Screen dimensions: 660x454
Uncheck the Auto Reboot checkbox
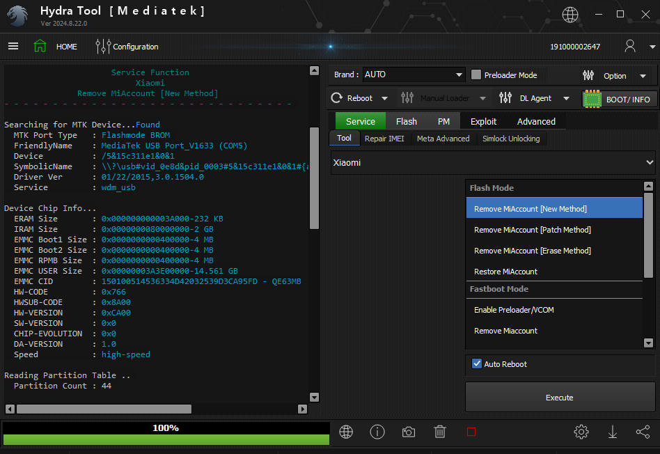476,364
